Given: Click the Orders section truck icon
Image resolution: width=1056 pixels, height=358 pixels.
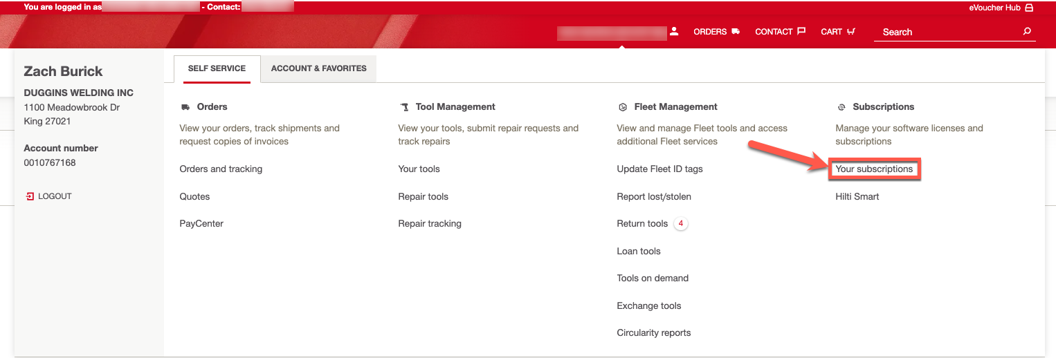Looking at the screenshot, I should click(185, 107).
